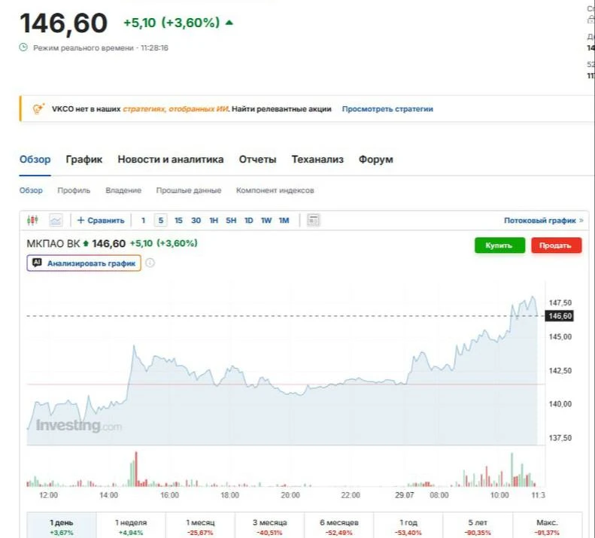
Task: Click the 14:00 time label on axis
Action: pos(108,495)
